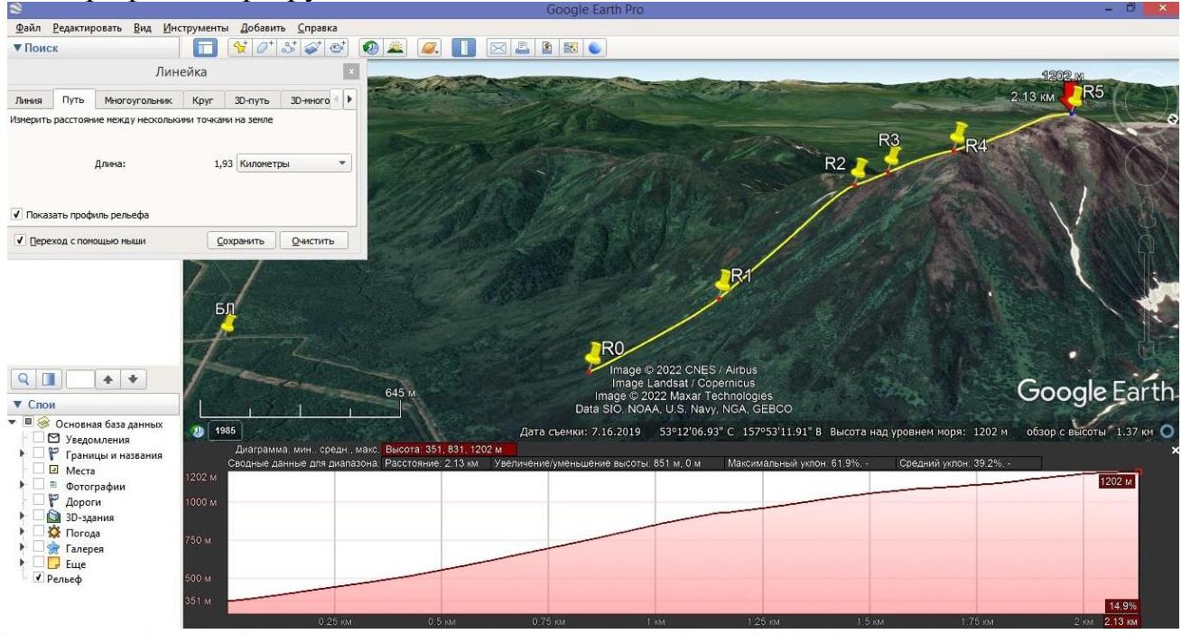Click the R3 placemark pin on map
The height and width of the screenshot is (634, 1181).
(892, 156)
